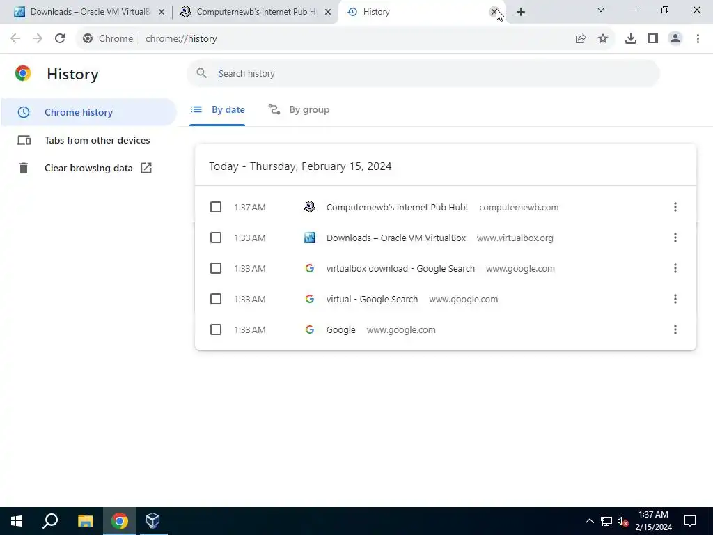Viewport: 713px width, 535px height.
Task: Open the Downloads toolbar icon
Action: coord(631,39)
